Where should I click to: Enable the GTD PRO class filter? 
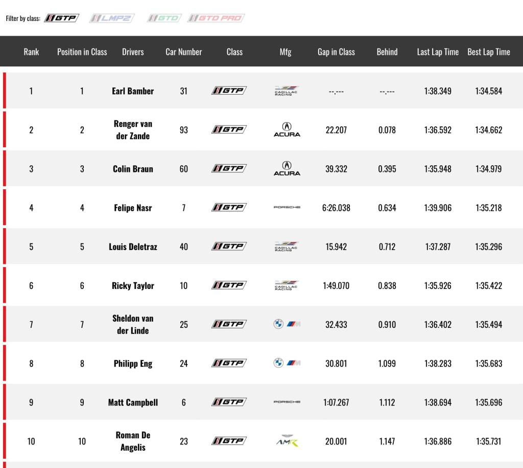click(x=216, y=18)
